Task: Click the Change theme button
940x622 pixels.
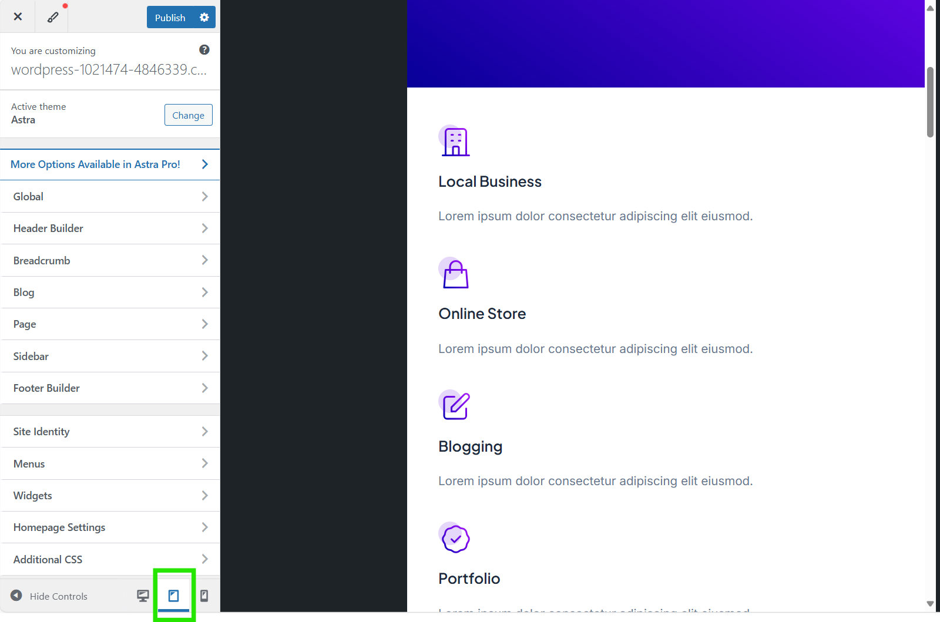Action: pos(188,115)
